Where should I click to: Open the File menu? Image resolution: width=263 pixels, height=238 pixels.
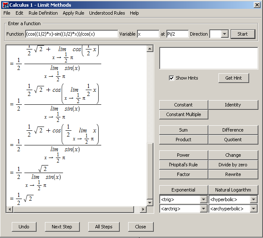[x=7, y=13]
